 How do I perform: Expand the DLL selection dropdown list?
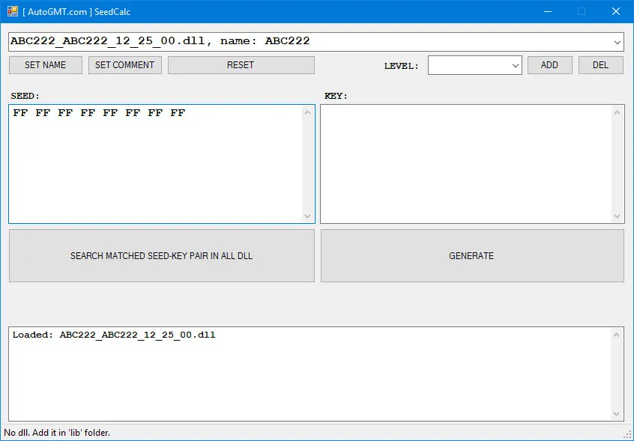point(617,42)
